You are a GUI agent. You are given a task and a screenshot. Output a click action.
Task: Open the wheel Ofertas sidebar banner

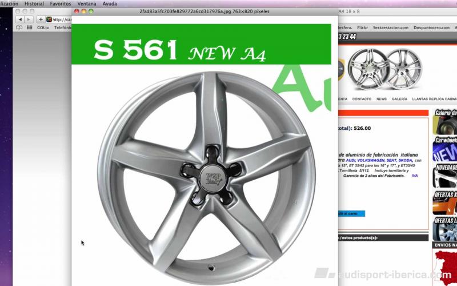tap(445, 228)
